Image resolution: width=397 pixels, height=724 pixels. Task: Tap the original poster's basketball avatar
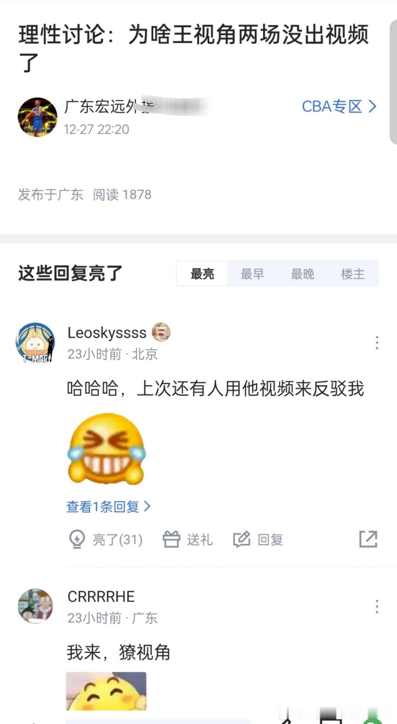(37, 117)
